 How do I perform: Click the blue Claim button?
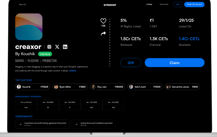(x=175, y=63)
